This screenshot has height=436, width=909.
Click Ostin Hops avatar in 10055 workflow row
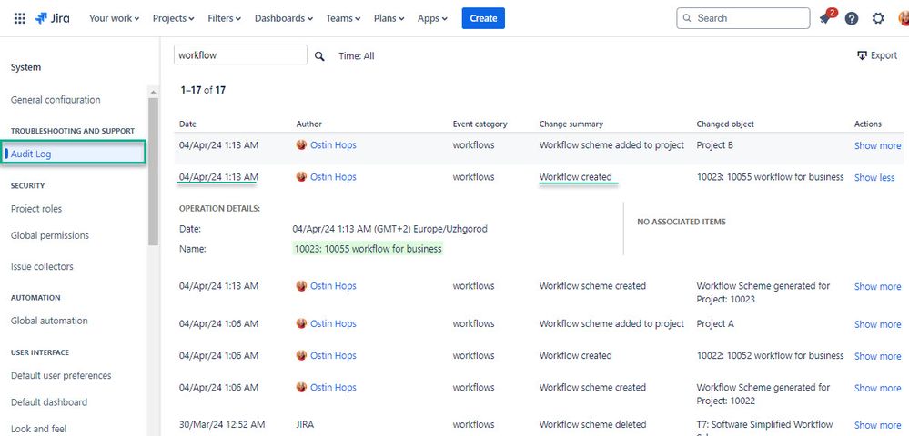click(x=301, y=176)
